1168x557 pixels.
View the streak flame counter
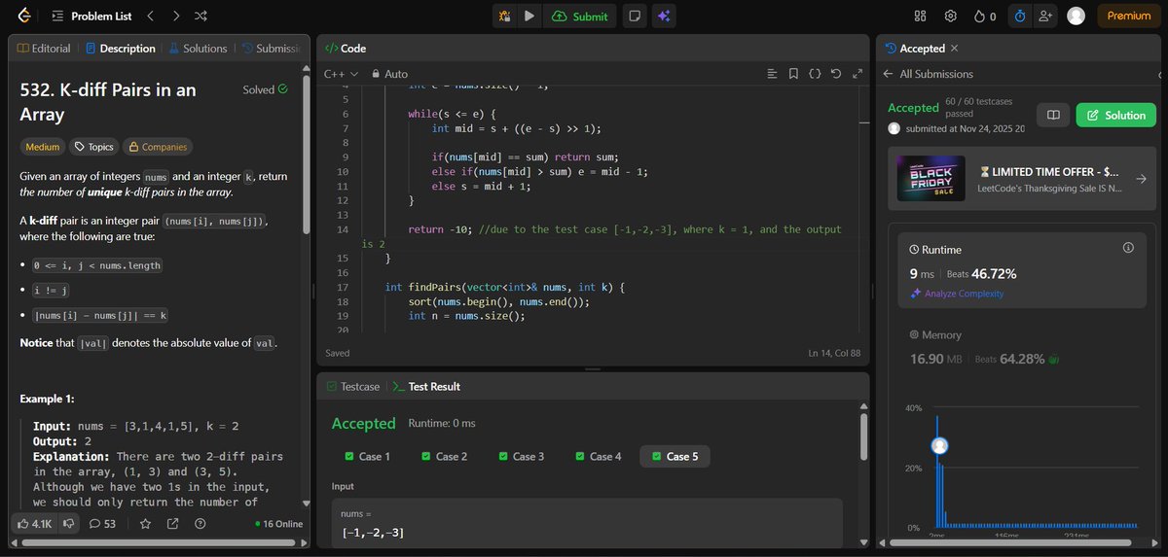pos(985,16)
